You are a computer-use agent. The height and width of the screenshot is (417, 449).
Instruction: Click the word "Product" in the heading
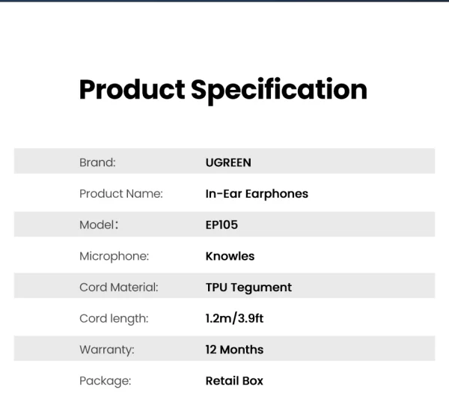pos(132,90)
